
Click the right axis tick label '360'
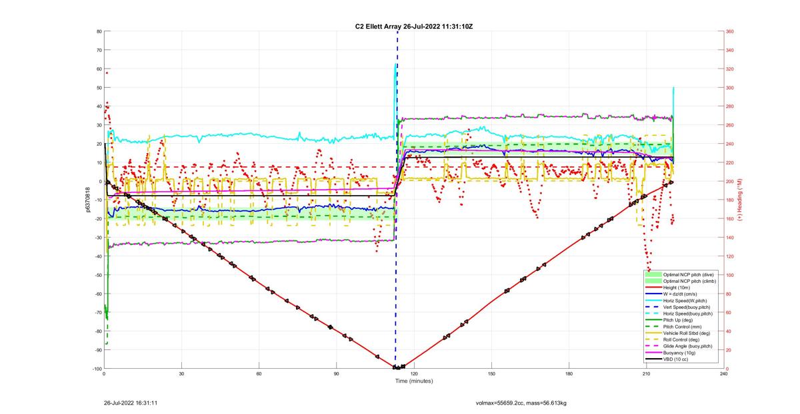coord(729,31)
